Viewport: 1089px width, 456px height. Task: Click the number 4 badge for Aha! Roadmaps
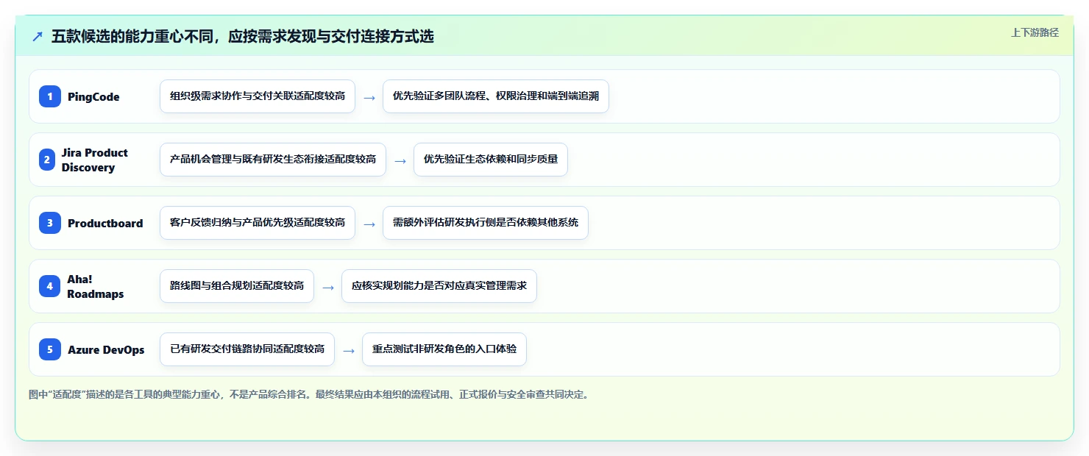coord(50,286)
